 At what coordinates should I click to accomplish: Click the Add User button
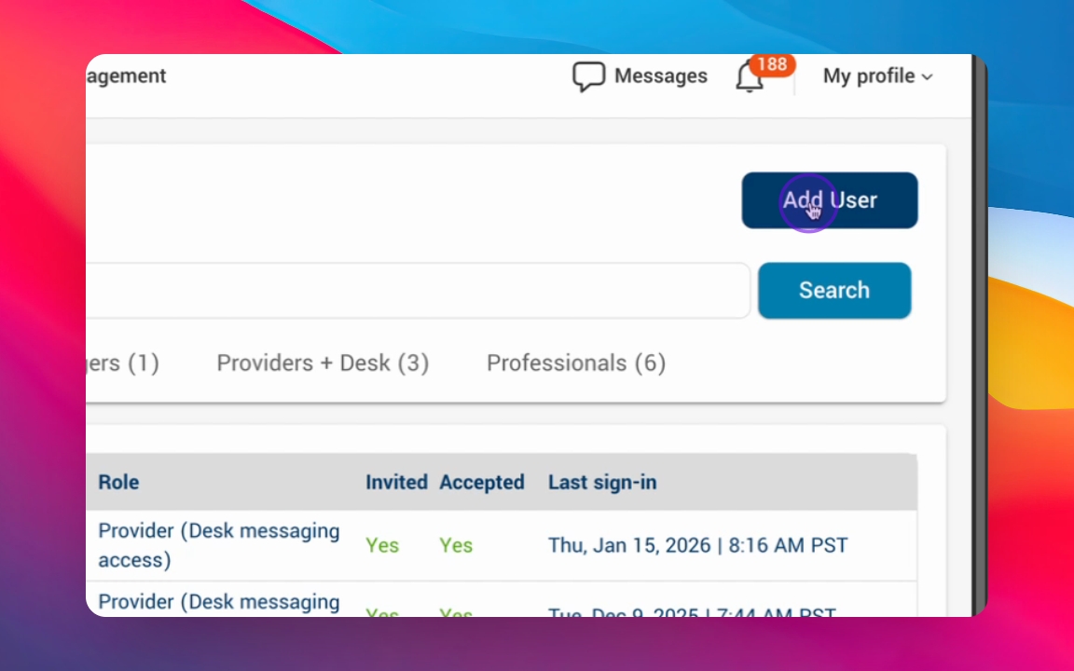pos(830,200)
